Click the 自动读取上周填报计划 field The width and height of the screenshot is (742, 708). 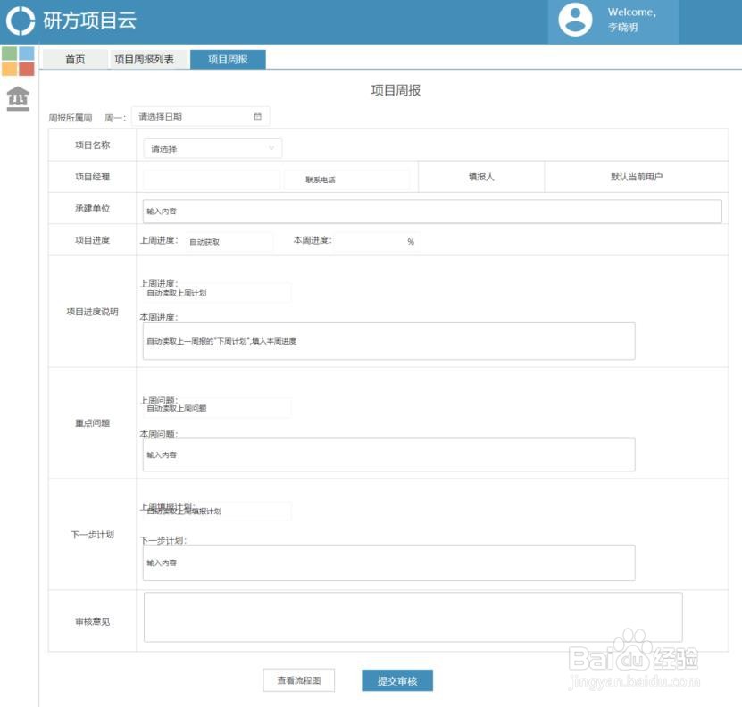click(x=217, y=511)
